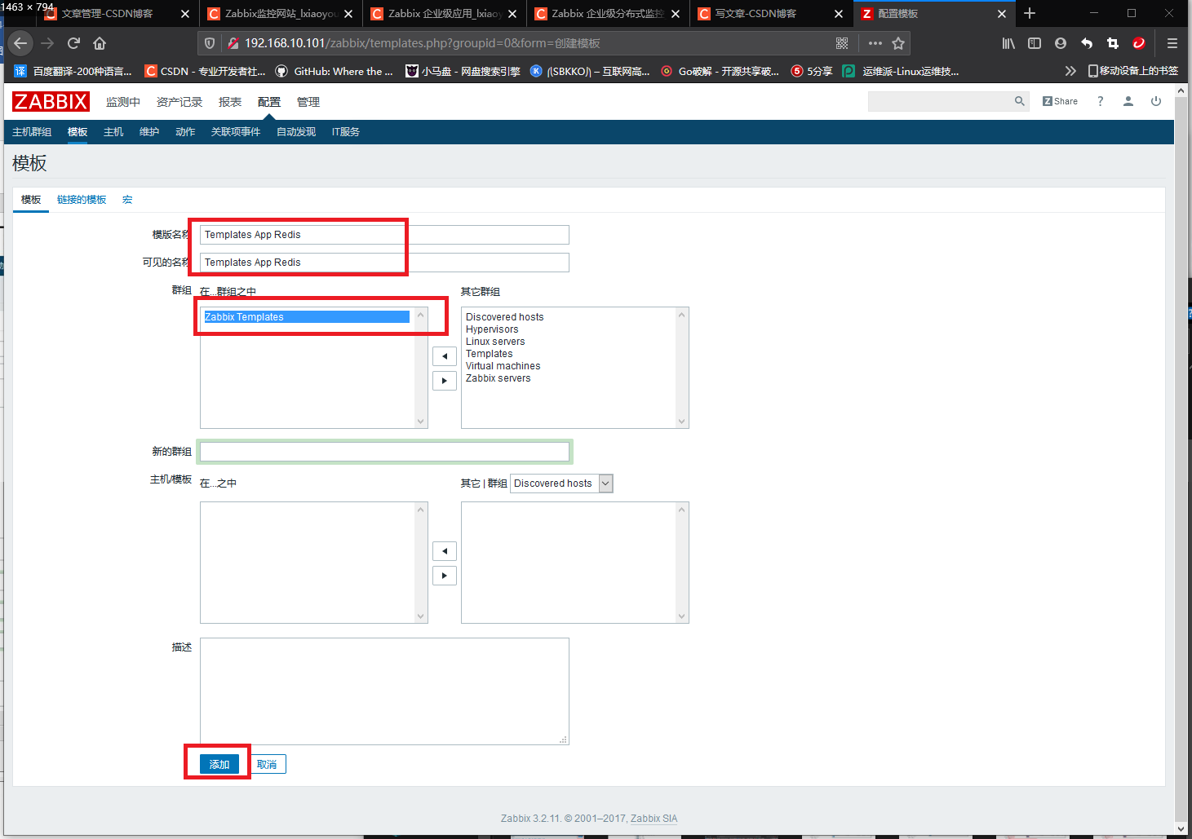Log out using the power icon
The image size is (1192, 839).
tap(1156, 101)
